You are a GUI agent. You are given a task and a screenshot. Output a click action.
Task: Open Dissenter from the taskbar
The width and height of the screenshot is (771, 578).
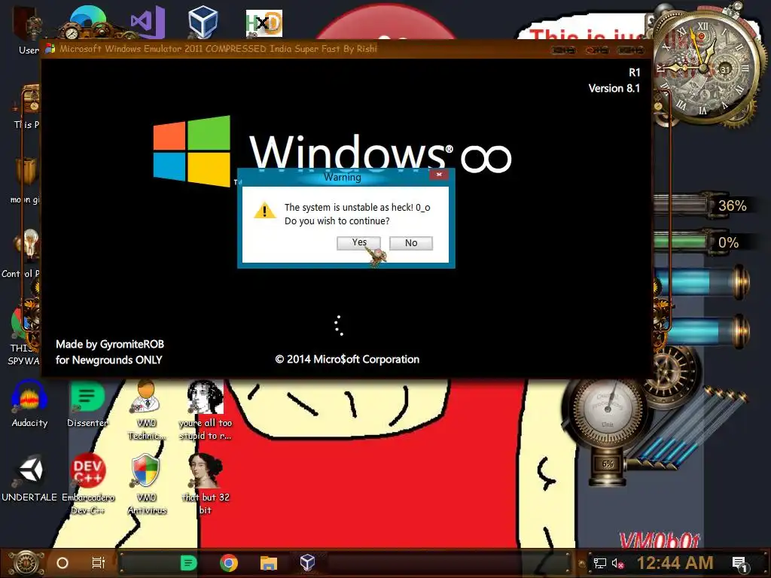(x=189, y=563)
